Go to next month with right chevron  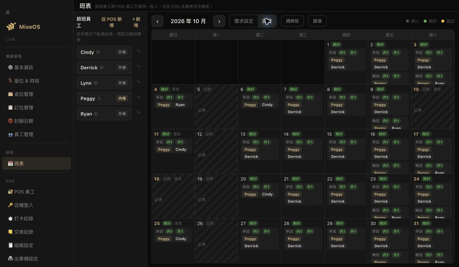pos(219,21)
